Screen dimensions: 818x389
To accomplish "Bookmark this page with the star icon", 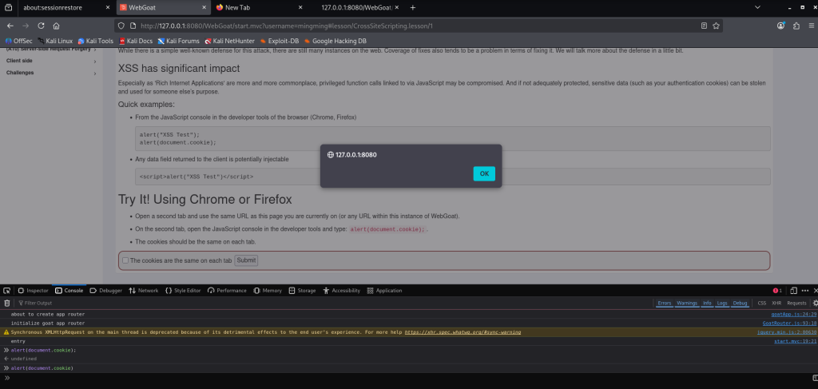I will [x=716, y=26].
